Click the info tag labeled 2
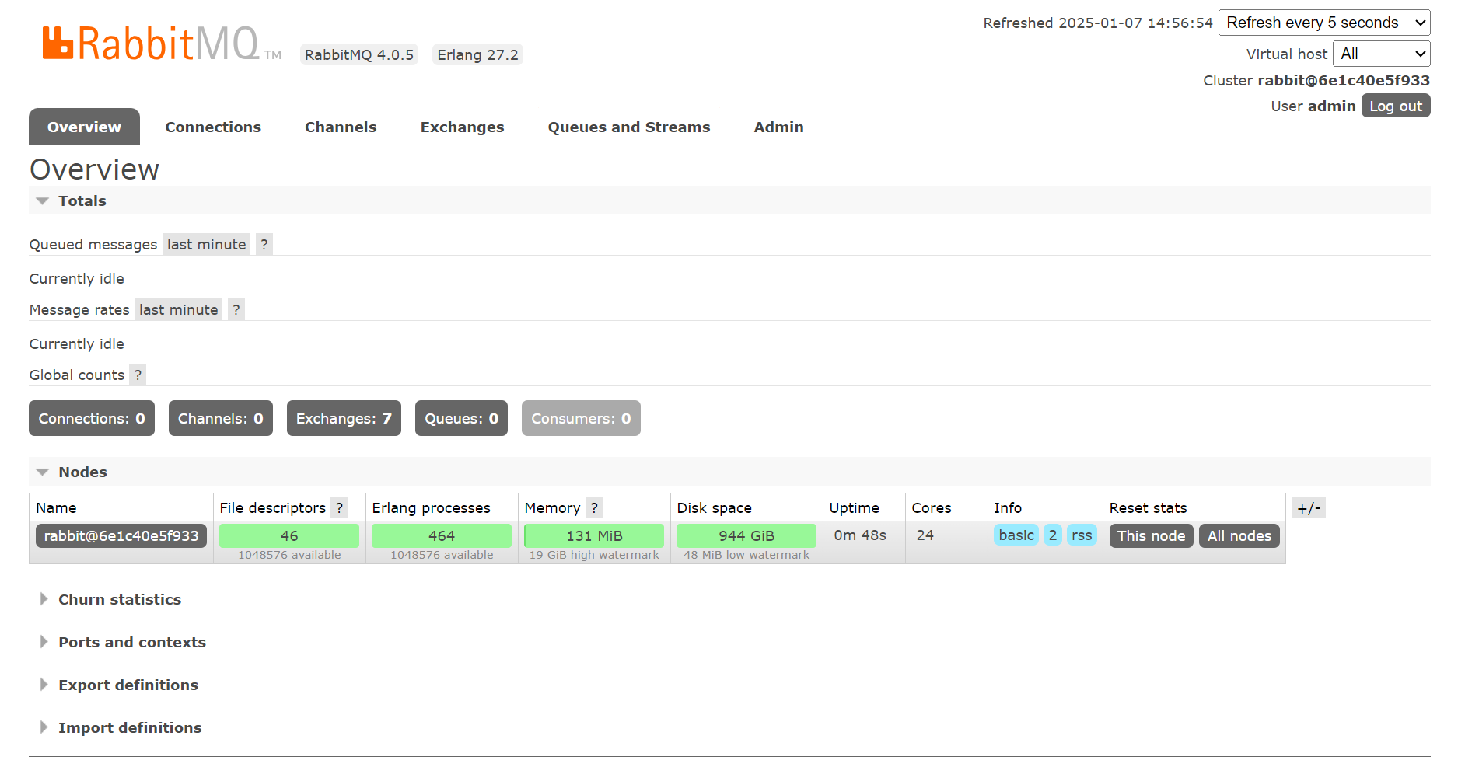Screen dimensions: 1465x760 point(1053,535)
